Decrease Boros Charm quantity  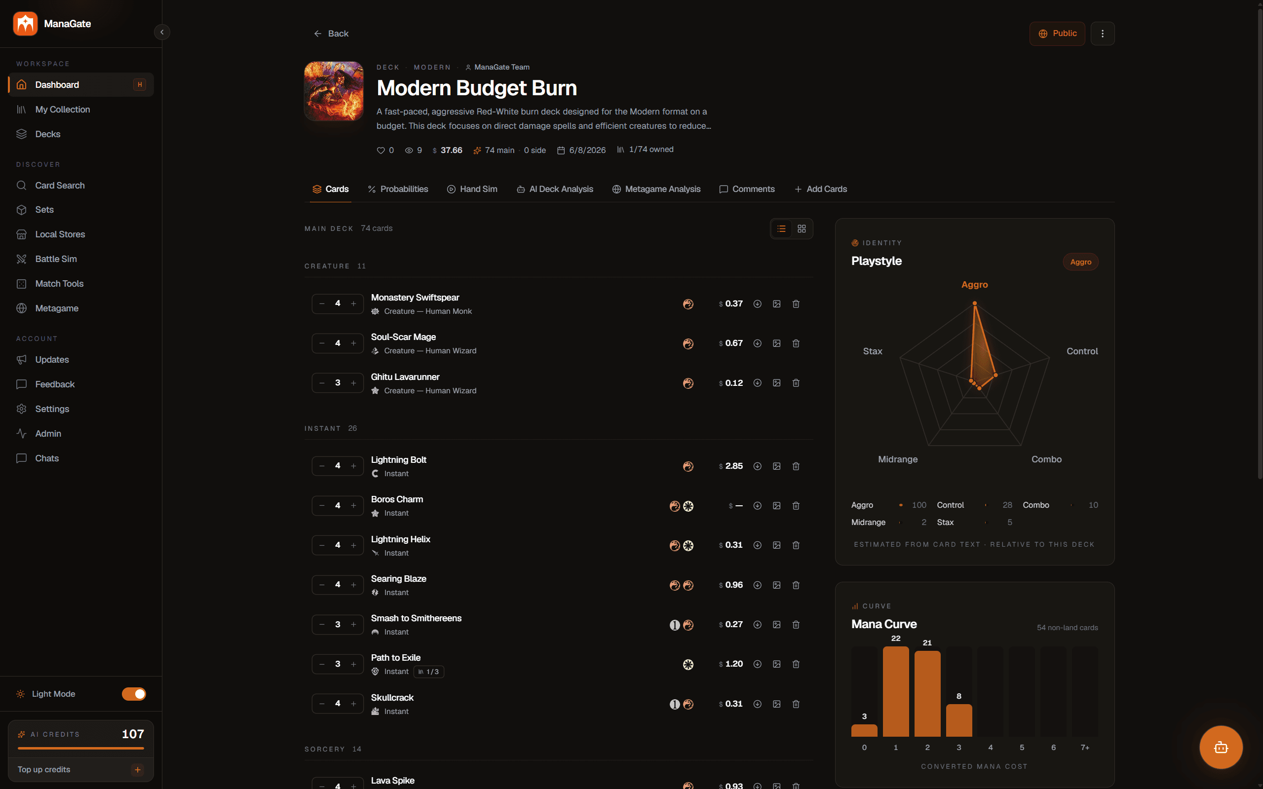[x=322, y=506]
